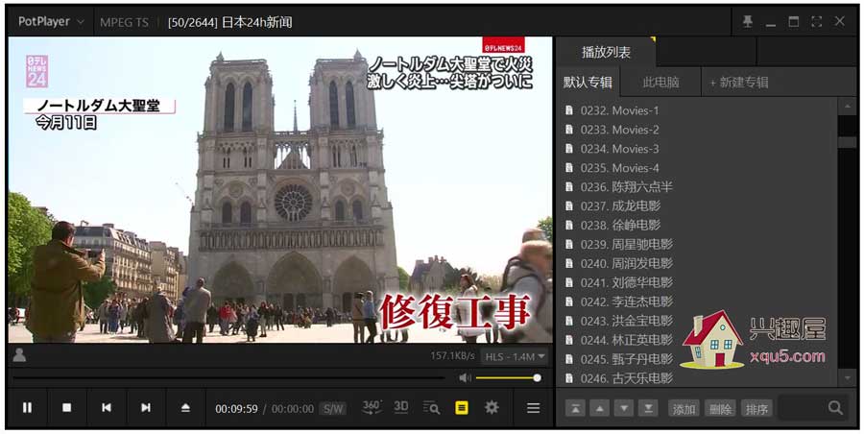Viewport: 864px width, 434px height.
Task: Select playlist item 0242. 李连杰电影
Action: pos(697,301)
